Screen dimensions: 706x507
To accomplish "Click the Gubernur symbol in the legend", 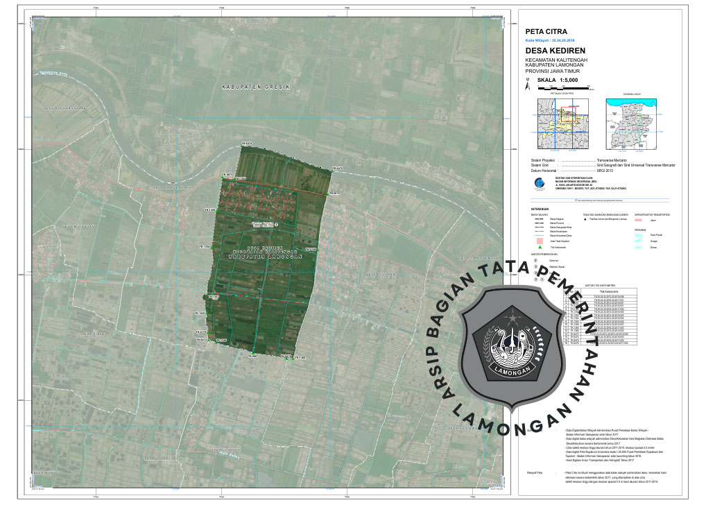I will click(x=536, y=261).
